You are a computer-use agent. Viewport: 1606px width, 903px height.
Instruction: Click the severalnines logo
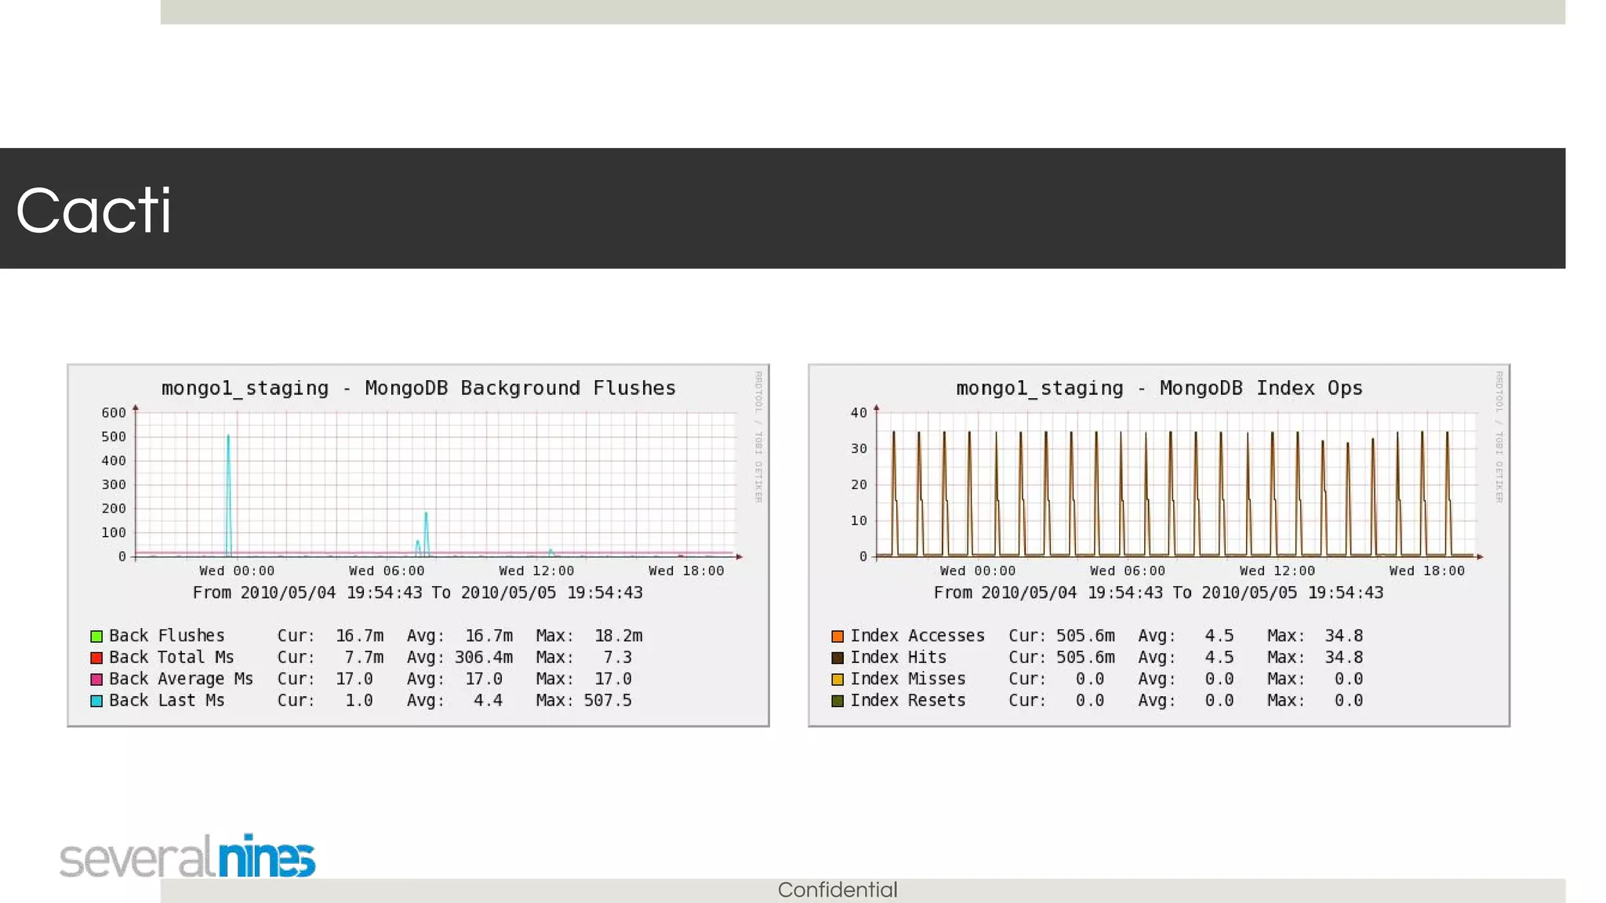tap(187, 856)
